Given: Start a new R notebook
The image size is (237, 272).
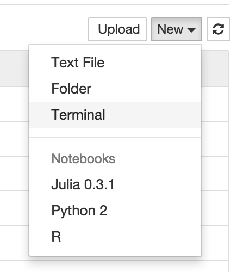Looking at the screenshot, I should [x=115, y=237].
